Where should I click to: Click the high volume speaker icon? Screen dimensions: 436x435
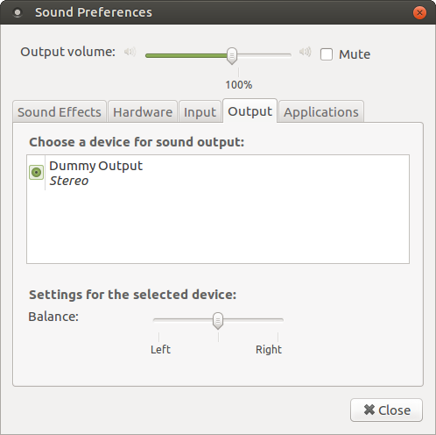point(305,52)
